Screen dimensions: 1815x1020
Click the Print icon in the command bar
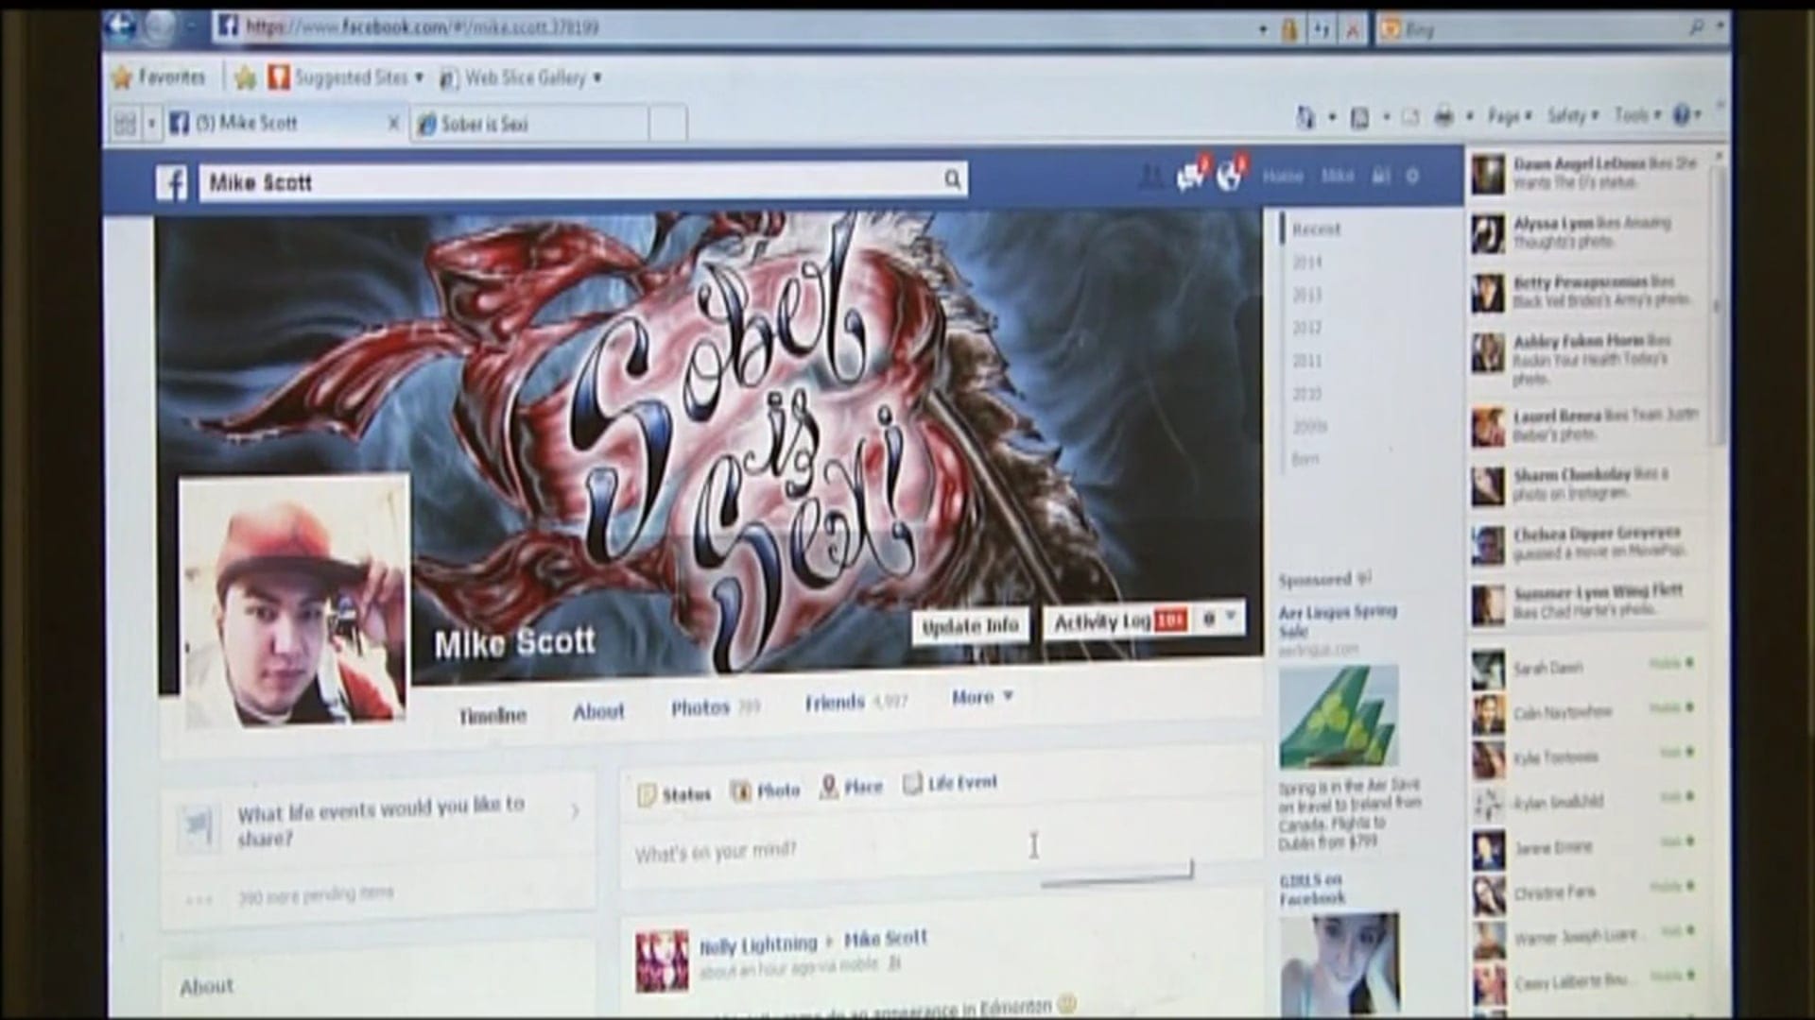pos(1443,117)
